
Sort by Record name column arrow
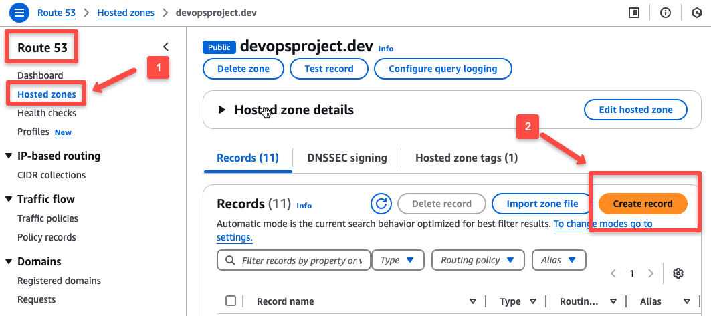pos(473,301)
